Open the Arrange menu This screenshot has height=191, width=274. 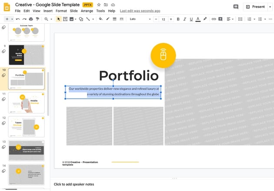pyautogui.click(x=87, y=11)
